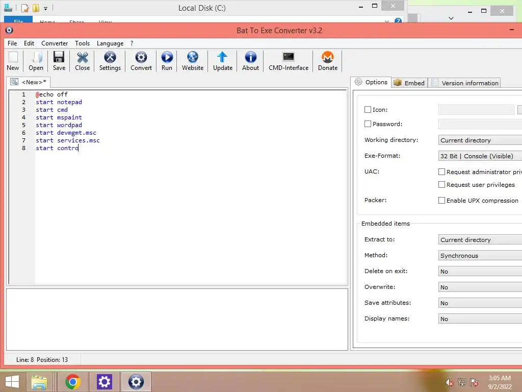This screenshot has height=392, width=522.
Task: Click code line 'start wordpad'
Action: pos(59,125)
